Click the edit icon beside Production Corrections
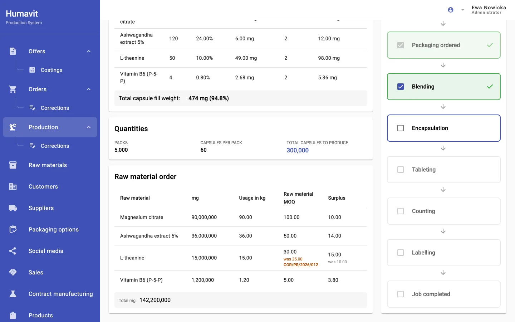This screenshot has width=515, height=322. point(32,146)
